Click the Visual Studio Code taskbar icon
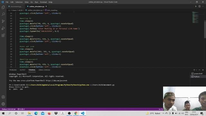 (82, 113)
